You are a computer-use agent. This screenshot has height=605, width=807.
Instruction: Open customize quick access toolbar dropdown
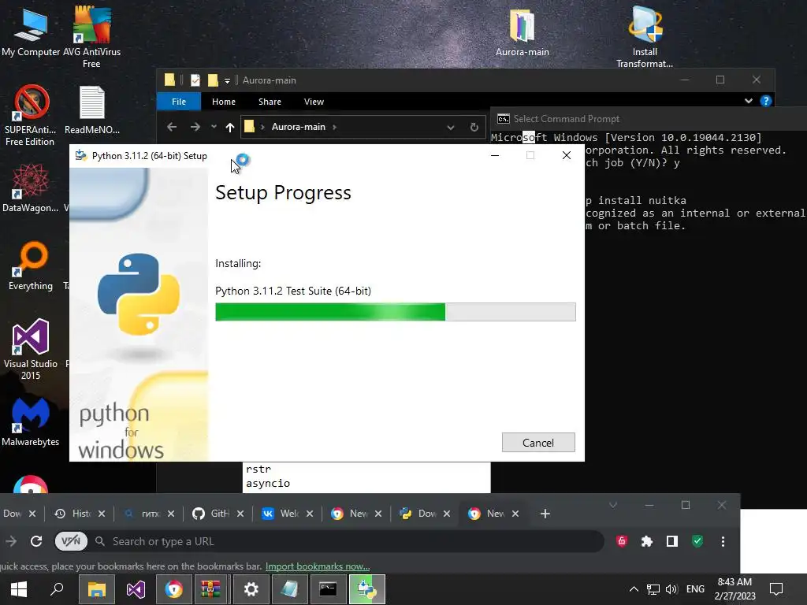point(227,81)
